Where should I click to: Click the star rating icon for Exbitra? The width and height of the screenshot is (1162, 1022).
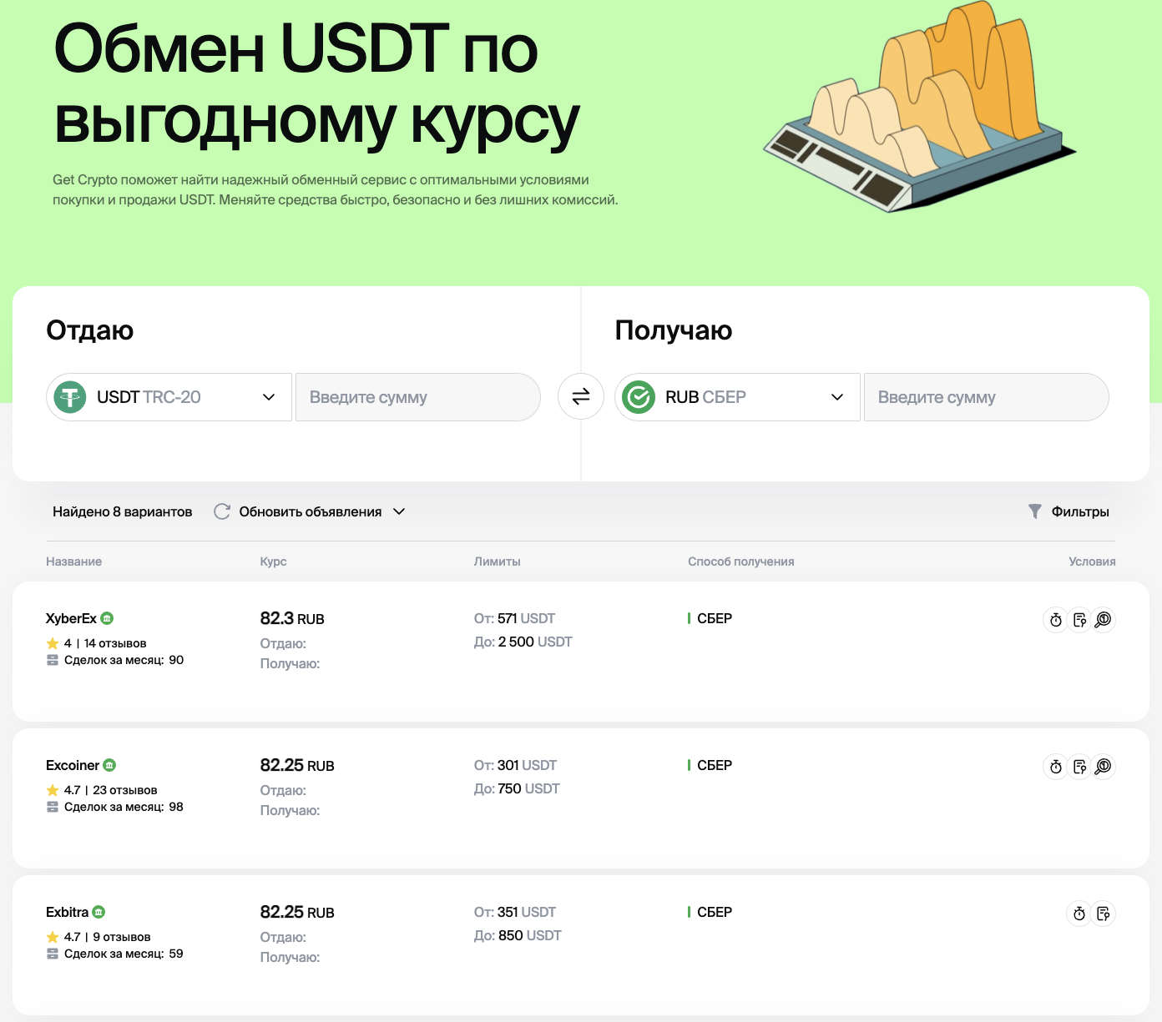point(53,937)
